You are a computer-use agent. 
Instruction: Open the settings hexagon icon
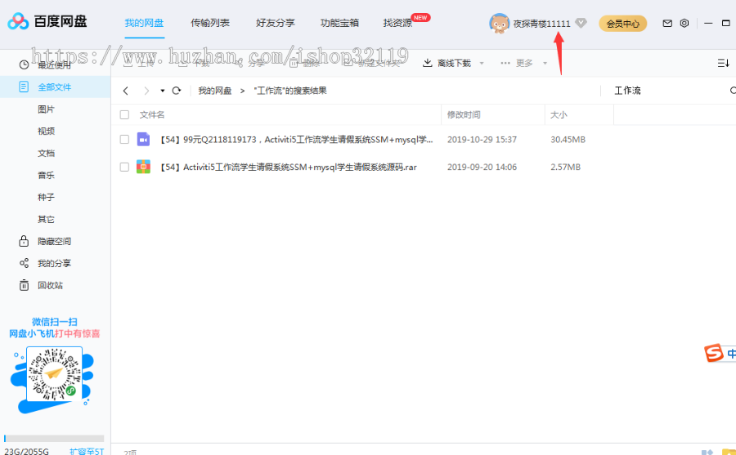click(x=684, y=23)
